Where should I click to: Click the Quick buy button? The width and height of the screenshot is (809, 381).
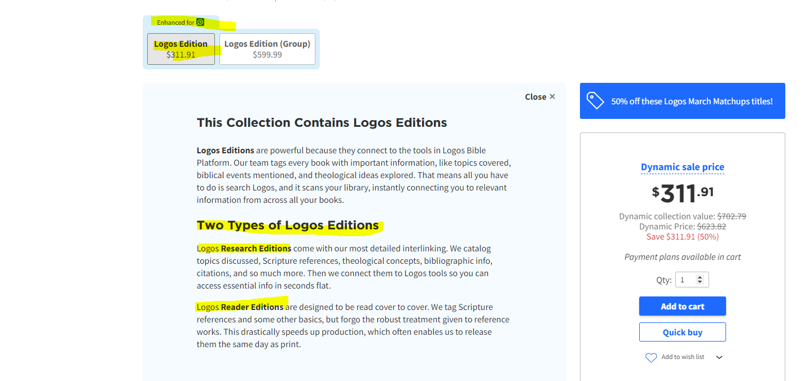[x=683, y=332]
